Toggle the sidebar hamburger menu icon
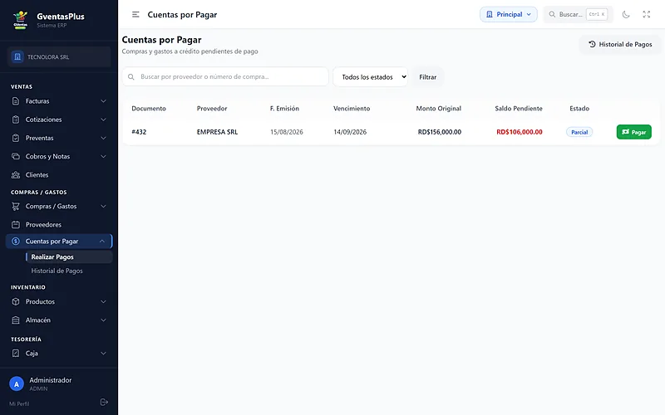Image resolution: width=665 pixels, height=415 pixels. [135, 14]
